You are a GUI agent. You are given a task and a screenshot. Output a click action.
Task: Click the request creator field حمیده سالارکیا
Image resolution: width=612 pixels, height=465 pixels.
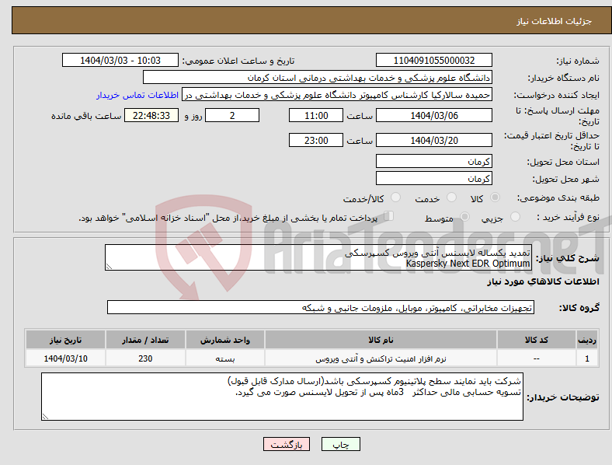point(337,95)
